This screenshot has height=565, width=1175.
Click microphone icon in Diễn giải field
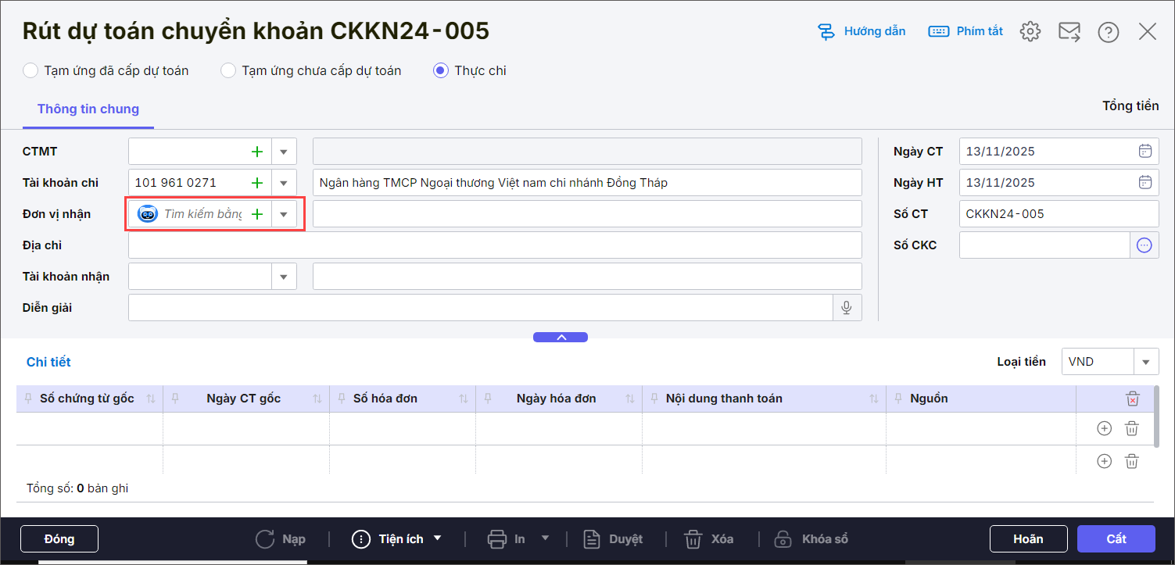pyautogui.click(x=846, y=308)
